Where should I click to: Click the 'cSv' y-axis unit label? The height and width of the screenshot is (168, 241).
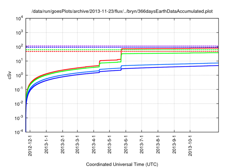10,75
